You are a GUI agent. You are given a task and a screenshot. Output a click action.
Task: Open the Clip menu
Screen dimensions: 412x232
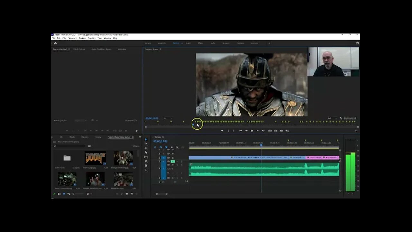coord(64,38)
